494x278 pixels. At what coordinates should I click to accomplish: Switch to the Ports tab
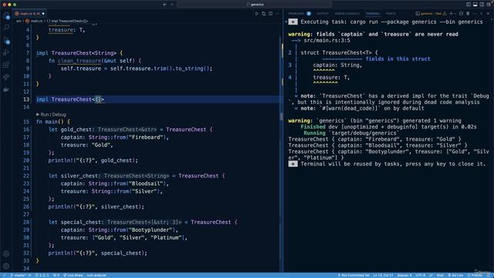(391, 14)
